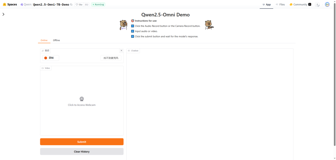Image resolution: width=336 pixels, height=160 pixels.
Task: Click the right bear mascot image
Action: (209, 25)
